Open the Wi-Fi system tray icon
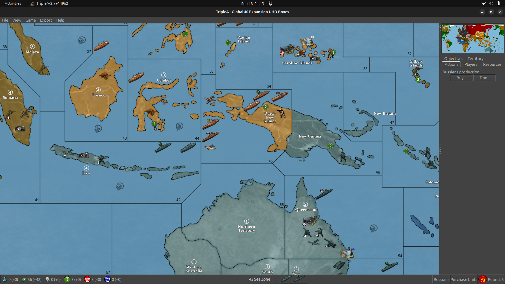The height and width of the screenshot is (284, 505). pyautogui.click(x=483, y=3)
